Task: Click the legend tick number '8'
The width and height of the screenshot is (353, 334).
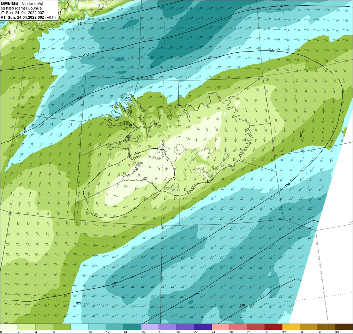Action: (71, 332)
